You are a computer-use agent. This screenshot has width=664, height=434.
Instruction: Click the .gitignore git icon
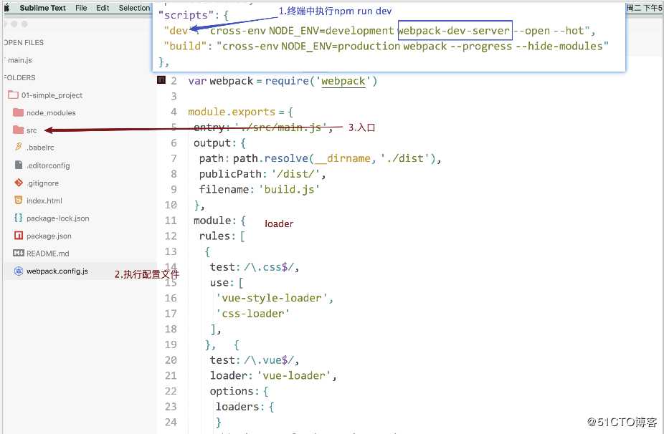[x=18, y=183]
